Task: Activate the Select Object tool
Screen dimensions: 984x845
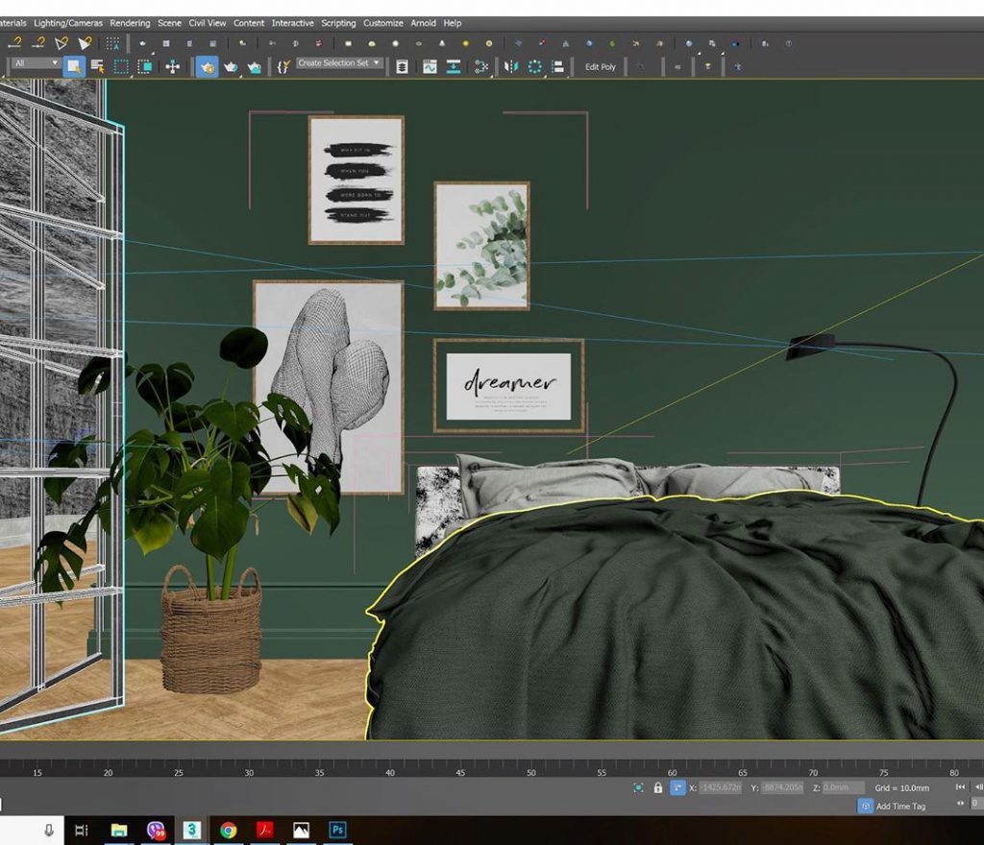Action: [74, 66]
